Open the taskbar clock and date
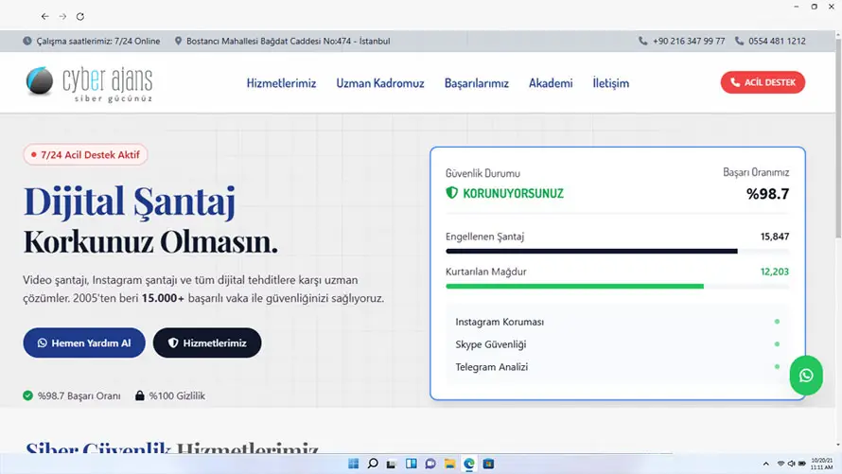 821,464
